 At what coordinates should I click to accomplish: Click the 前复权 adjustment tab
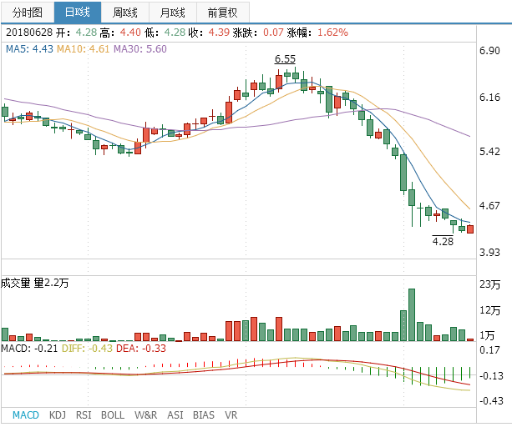coord(222,13)
